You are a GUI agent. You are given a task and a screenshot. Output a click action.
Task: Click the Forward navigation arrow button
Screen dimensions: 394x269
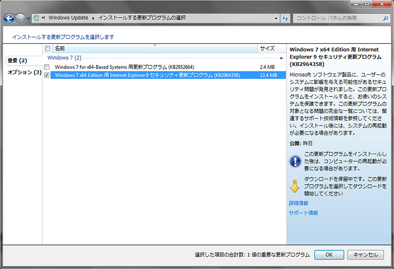pos(20,18)
